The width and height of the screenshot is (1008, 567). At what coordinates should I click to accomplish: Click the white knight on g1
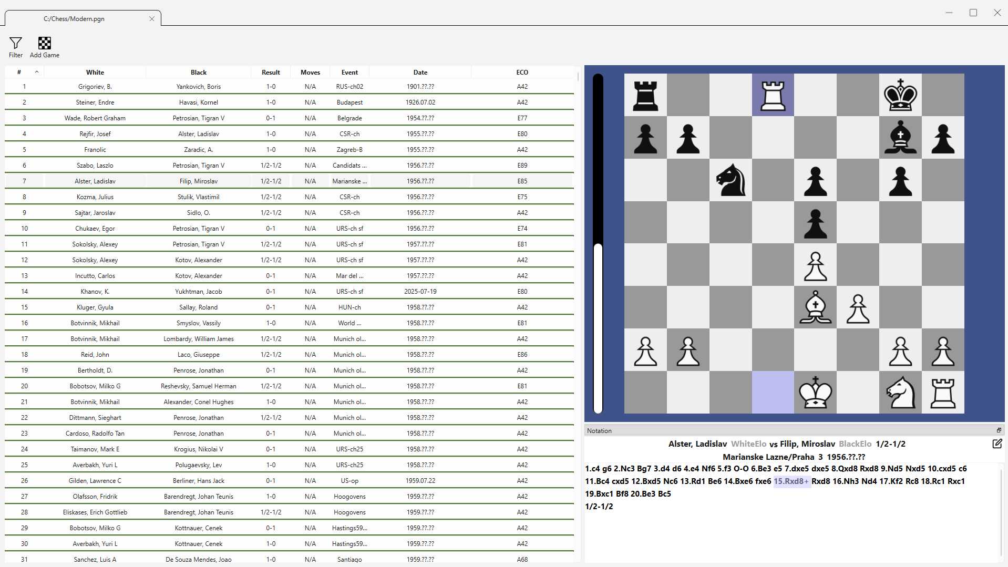click(900, 393)
